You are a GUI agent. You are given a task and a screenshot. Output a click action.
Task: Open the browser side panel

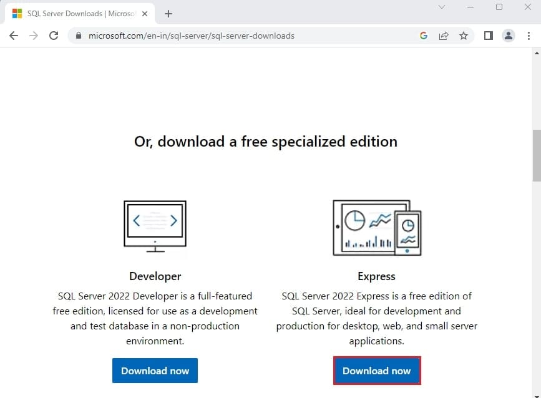(x=488, y=36)
